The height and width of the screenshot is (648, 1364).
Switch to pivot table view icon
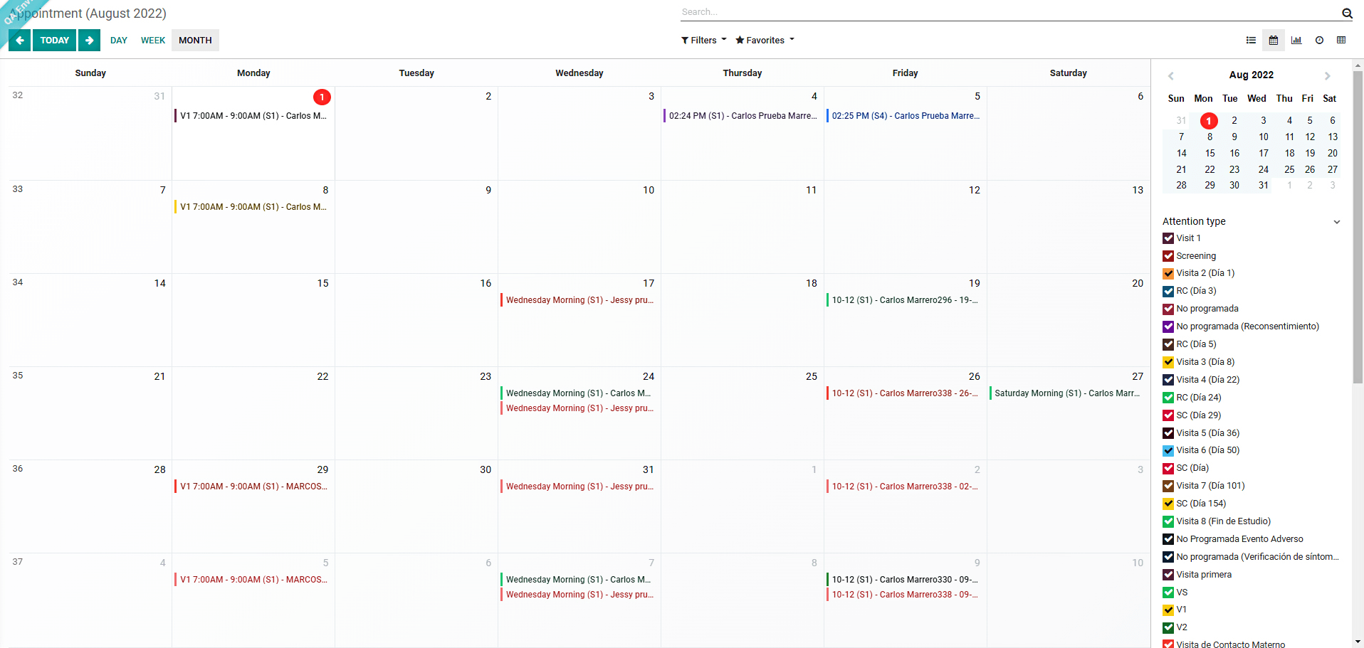click(x=1341, y=40)
